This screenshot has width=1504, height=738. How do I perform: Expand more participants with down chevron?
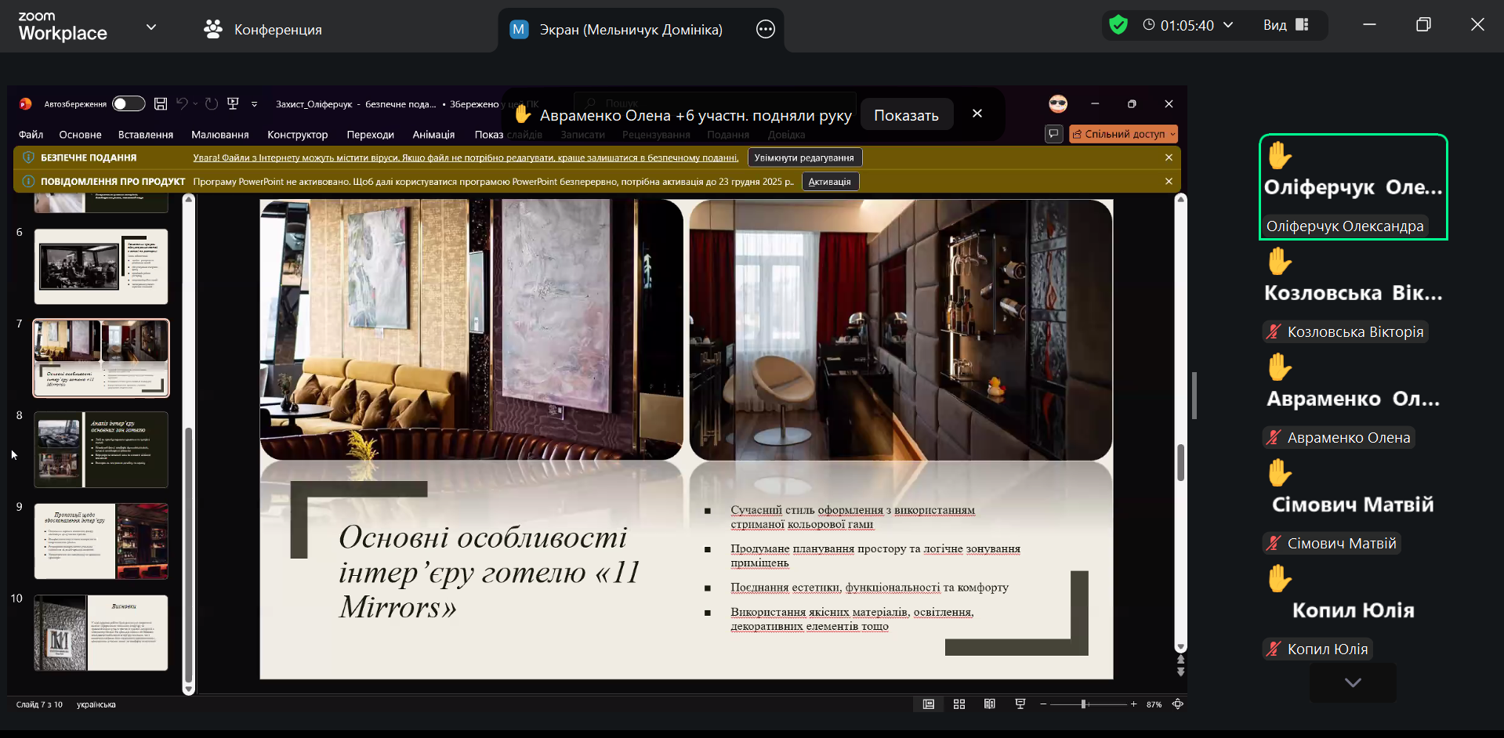pyautogui.click(x=1352, y=682)
